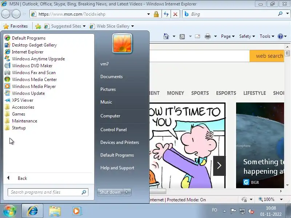Expand the Maintenance folder

(21, 121)
